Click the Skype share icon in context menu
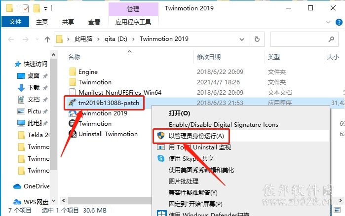The height and width of the screenshot is (216, 345). coord(161,158)
